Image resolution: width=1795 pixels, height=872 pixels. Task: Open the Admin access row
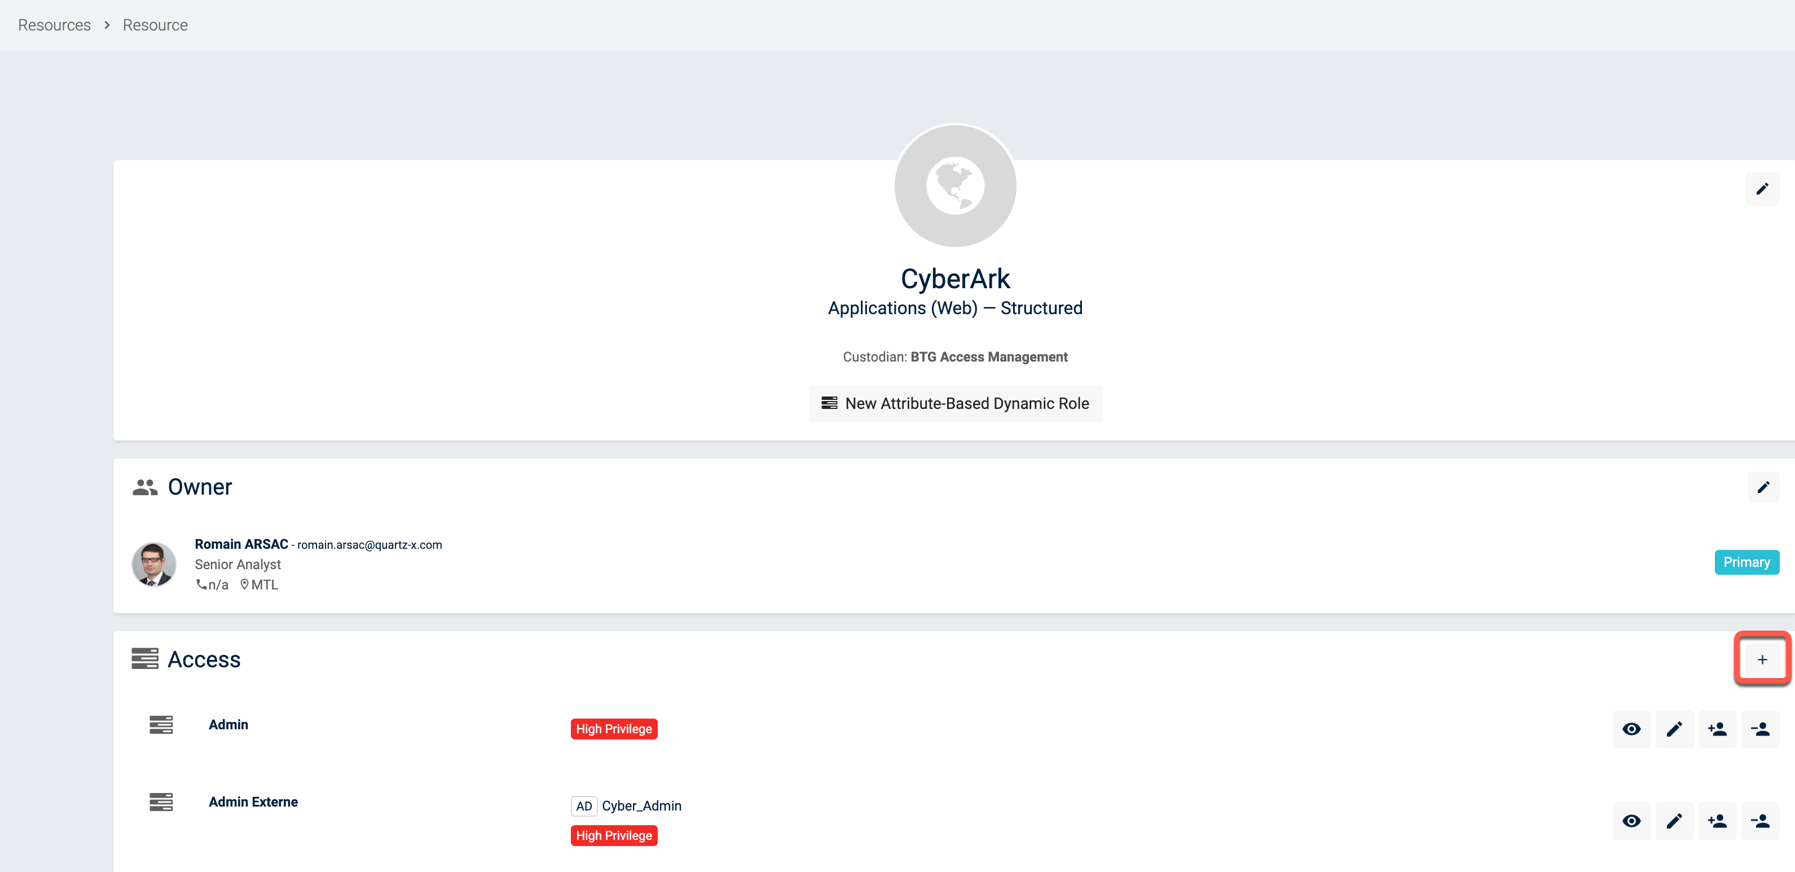click(x=228, y=724)
